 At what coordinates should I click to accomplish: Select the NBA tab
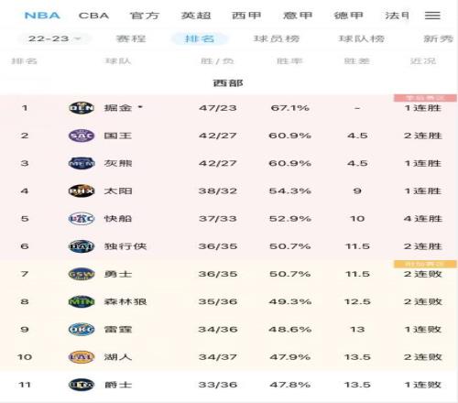42,16
